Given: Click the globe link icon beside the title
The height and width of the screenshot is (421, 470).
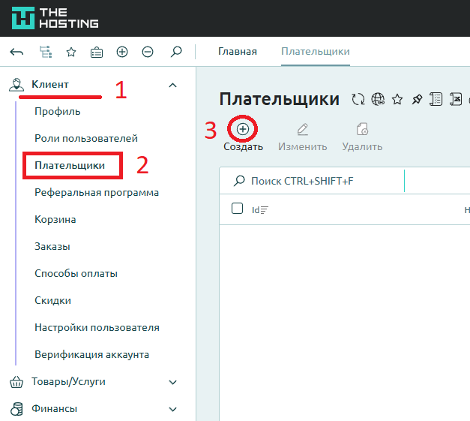Looking at the screenshot, I should click(378, 100).
